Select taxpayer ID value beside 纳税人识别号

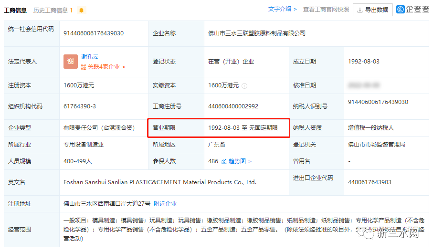tap(378, 102)
